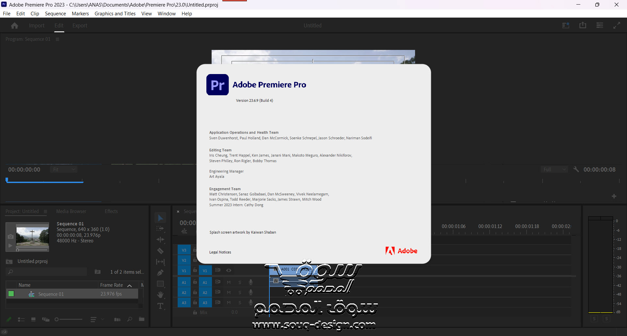The height and width of the screenshot is (336, 627).
Task: Switch to Import workspace tab
Action: coord(37,25)
